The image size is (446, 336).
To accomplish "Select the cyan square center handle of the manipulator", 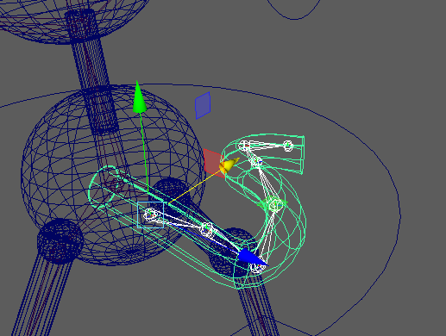I will pyautogui.click(x=151, y=215).
